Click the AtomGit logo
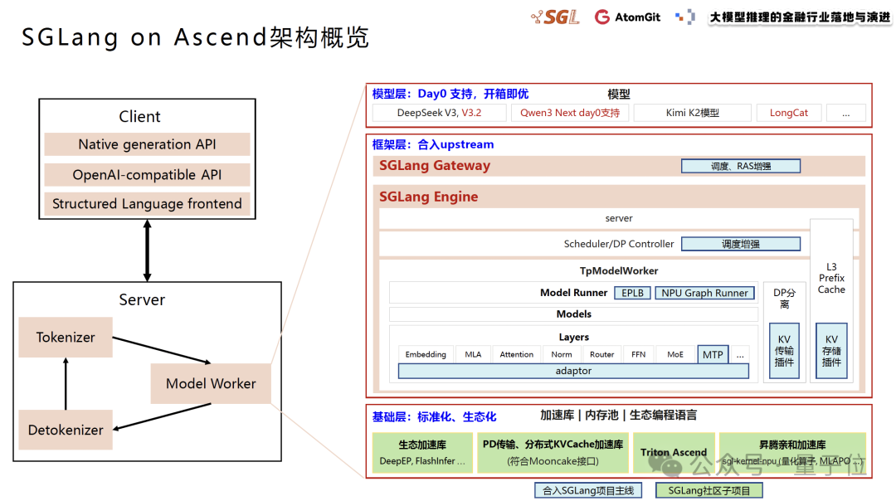Viewport: 896px width, 501px height. pyautogui.click(x=627, y=17)
